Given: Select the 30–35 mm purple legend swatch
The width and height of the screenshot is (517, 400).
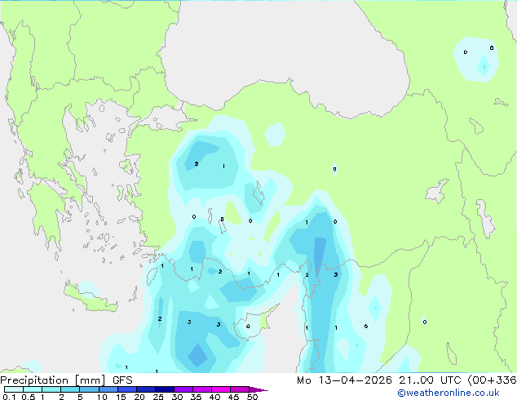Looking at the screenshot, I should 183,389.
